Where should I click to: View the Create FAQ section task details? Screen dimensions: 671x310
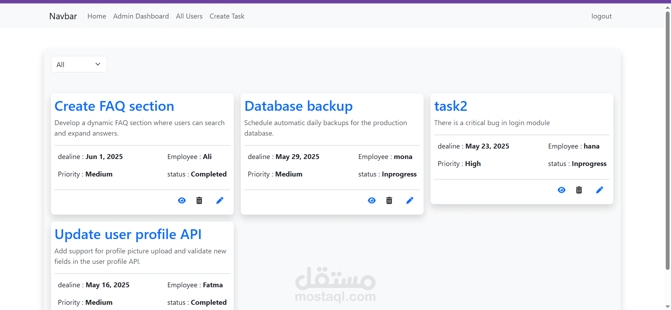[x=182, y=201]
